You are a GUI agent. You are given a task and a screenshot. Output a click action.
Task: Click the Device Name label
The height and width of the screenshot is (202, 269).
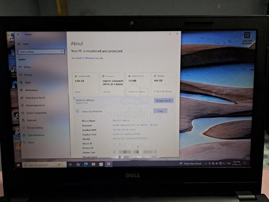(x=89, y=121)
